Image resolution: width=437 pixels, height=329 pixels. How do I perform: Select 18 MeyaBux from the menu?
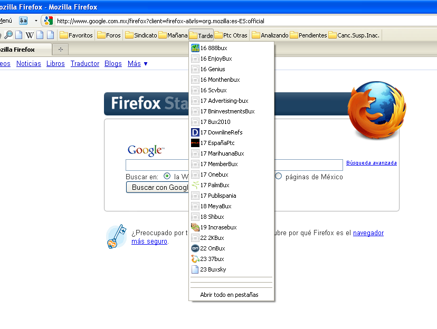tap(231, 206)
